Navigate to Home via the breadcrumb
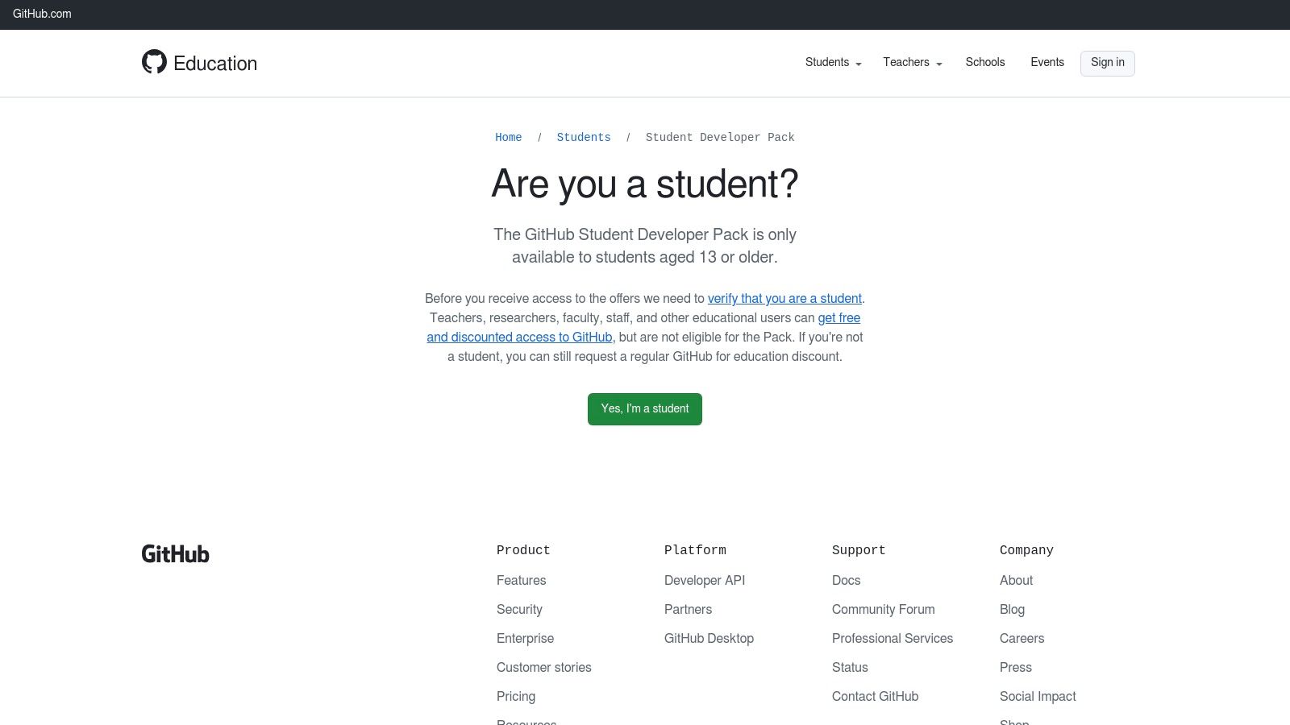1290x725 pixels. (508, 137)
